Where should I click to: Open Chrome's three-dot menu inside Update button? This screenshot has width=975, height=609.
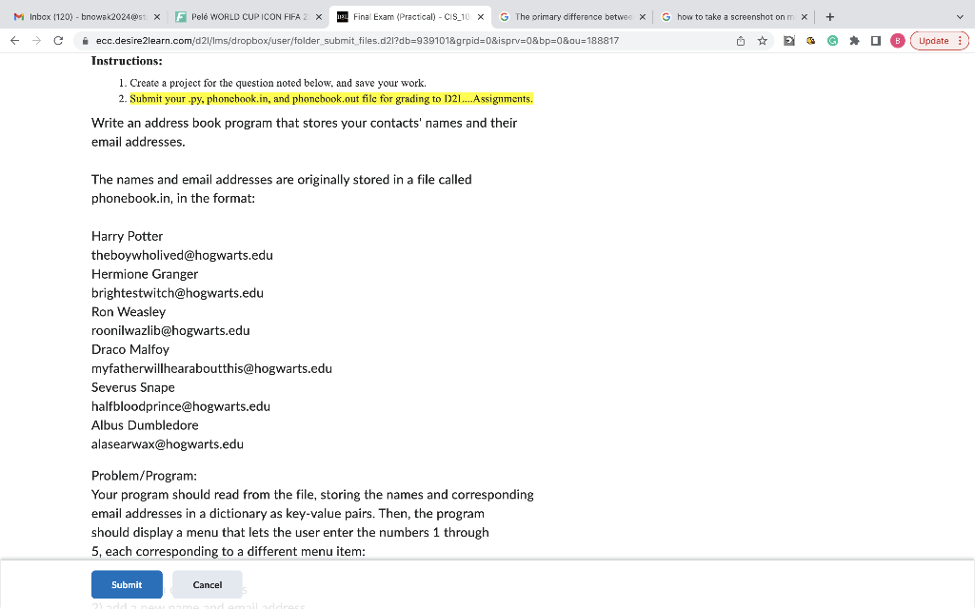click(959, 41)
